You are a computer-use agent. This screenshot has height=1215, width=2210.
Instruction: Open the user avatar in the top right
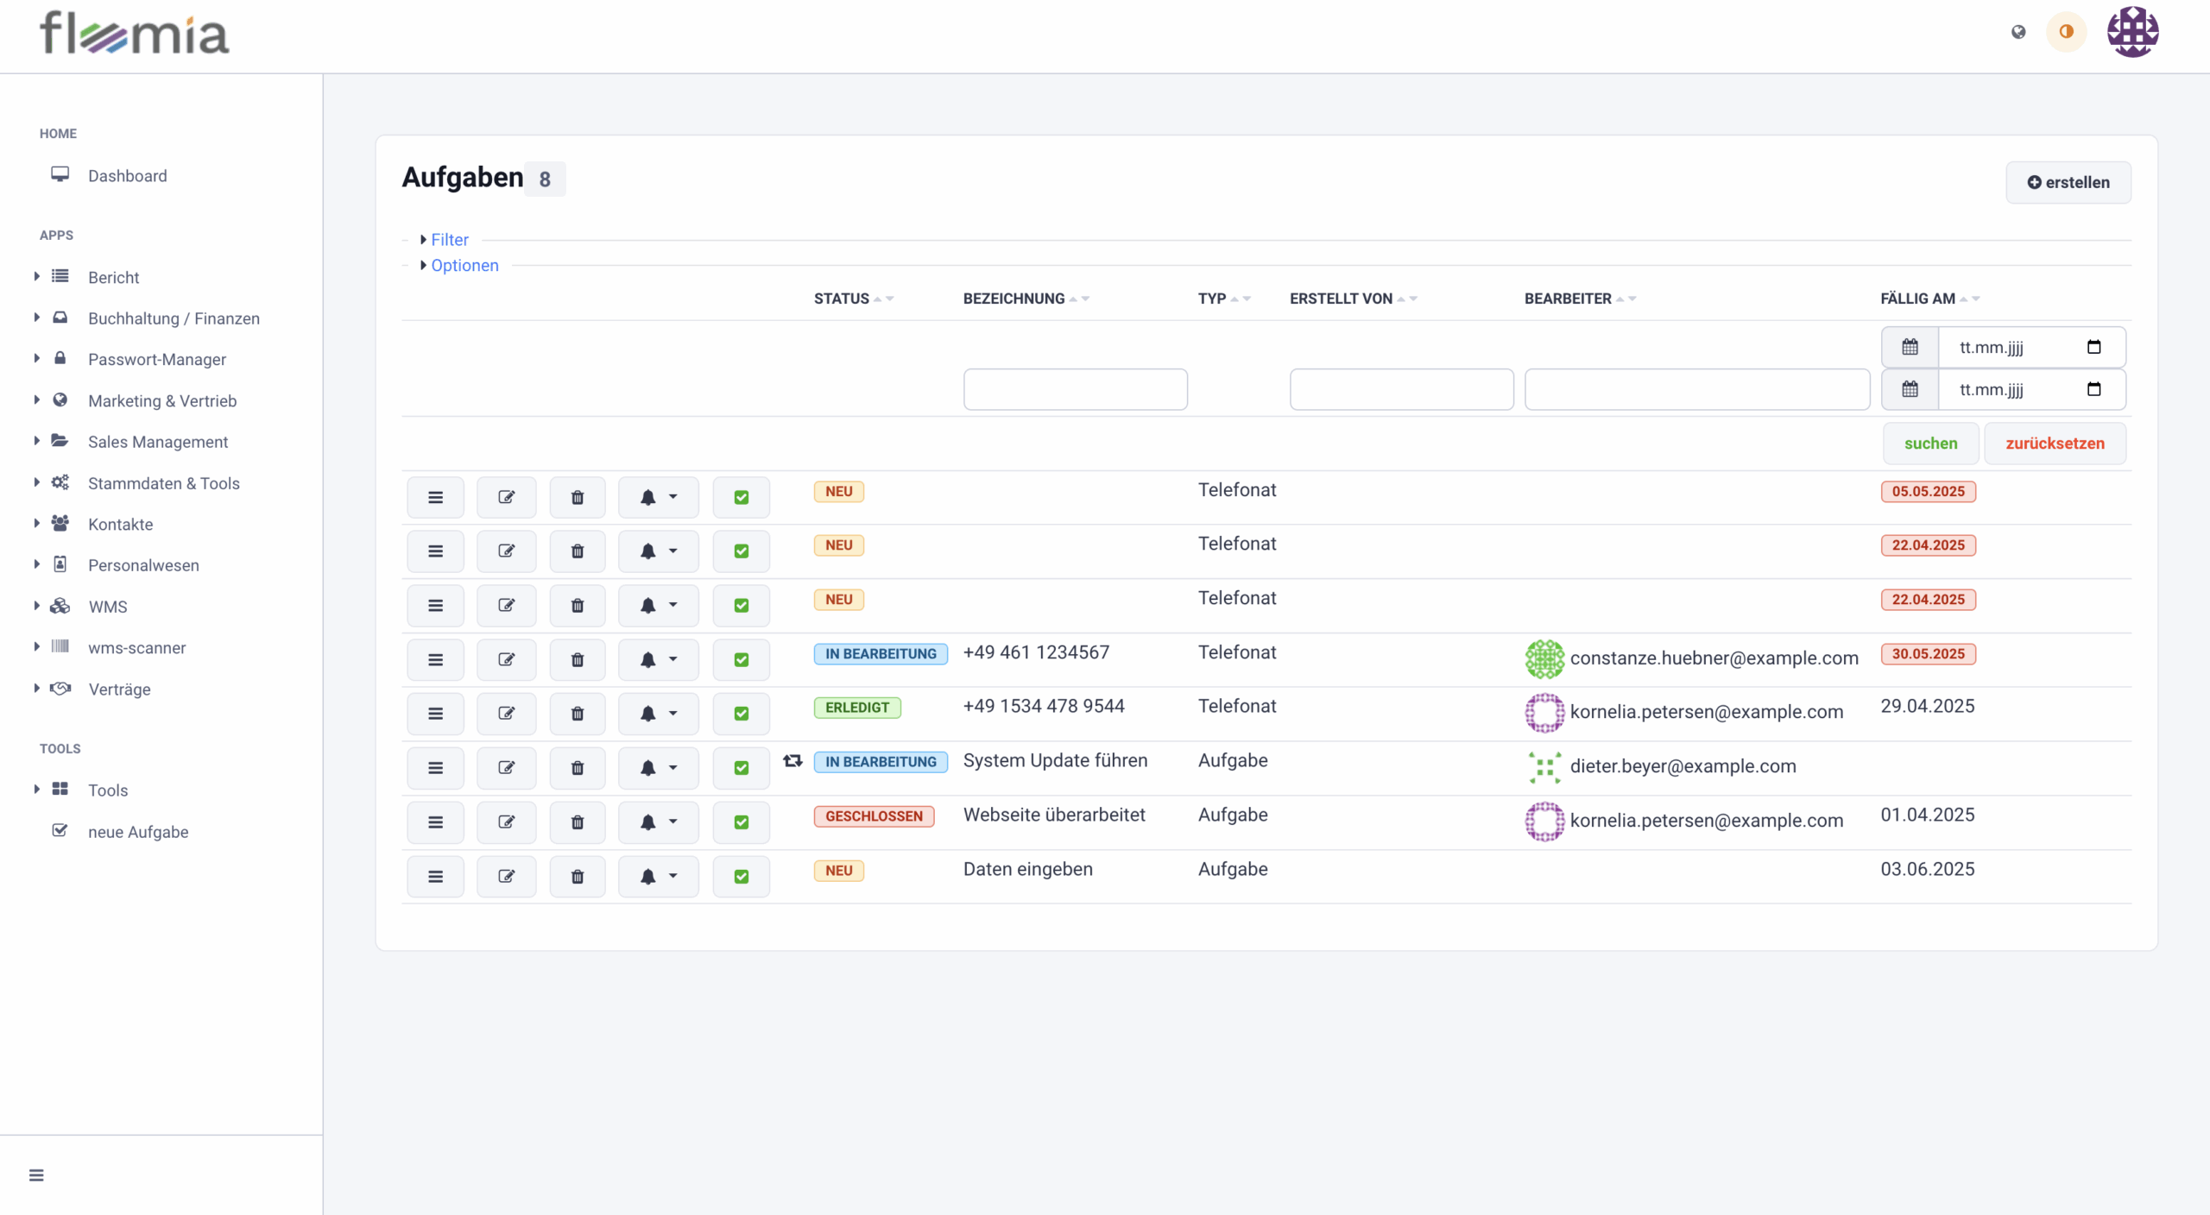pos(2132,32)
